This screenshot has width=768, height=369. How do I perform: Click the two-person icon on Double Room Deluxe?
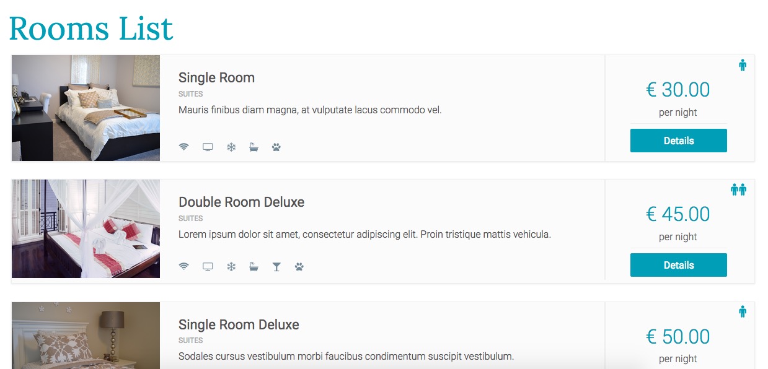738,189
